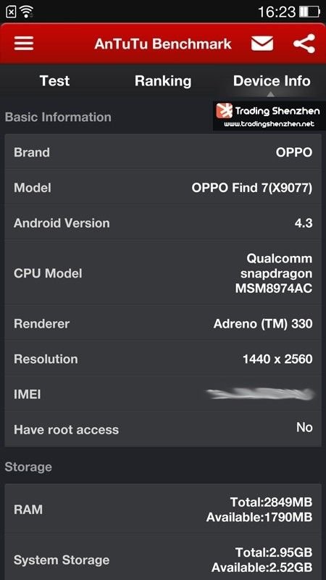
Task: Switch to the Ranking tab
Action: point(163,81)
